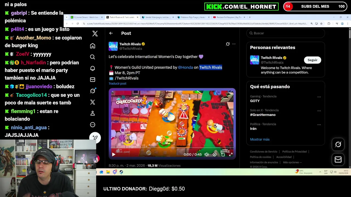
Task: Click the Twitch Rivals avatar on the post
Action: click(x=113, y=46)
